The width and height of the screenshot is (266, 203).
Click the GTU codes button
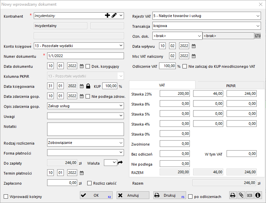[258, 36]
